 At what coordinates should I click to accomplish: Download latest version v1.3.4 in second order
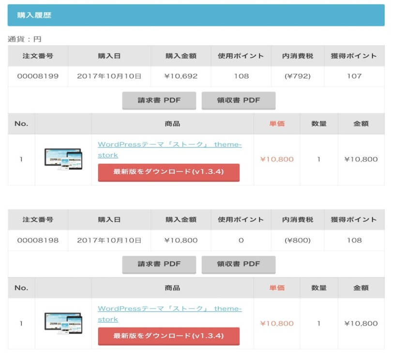169,336
